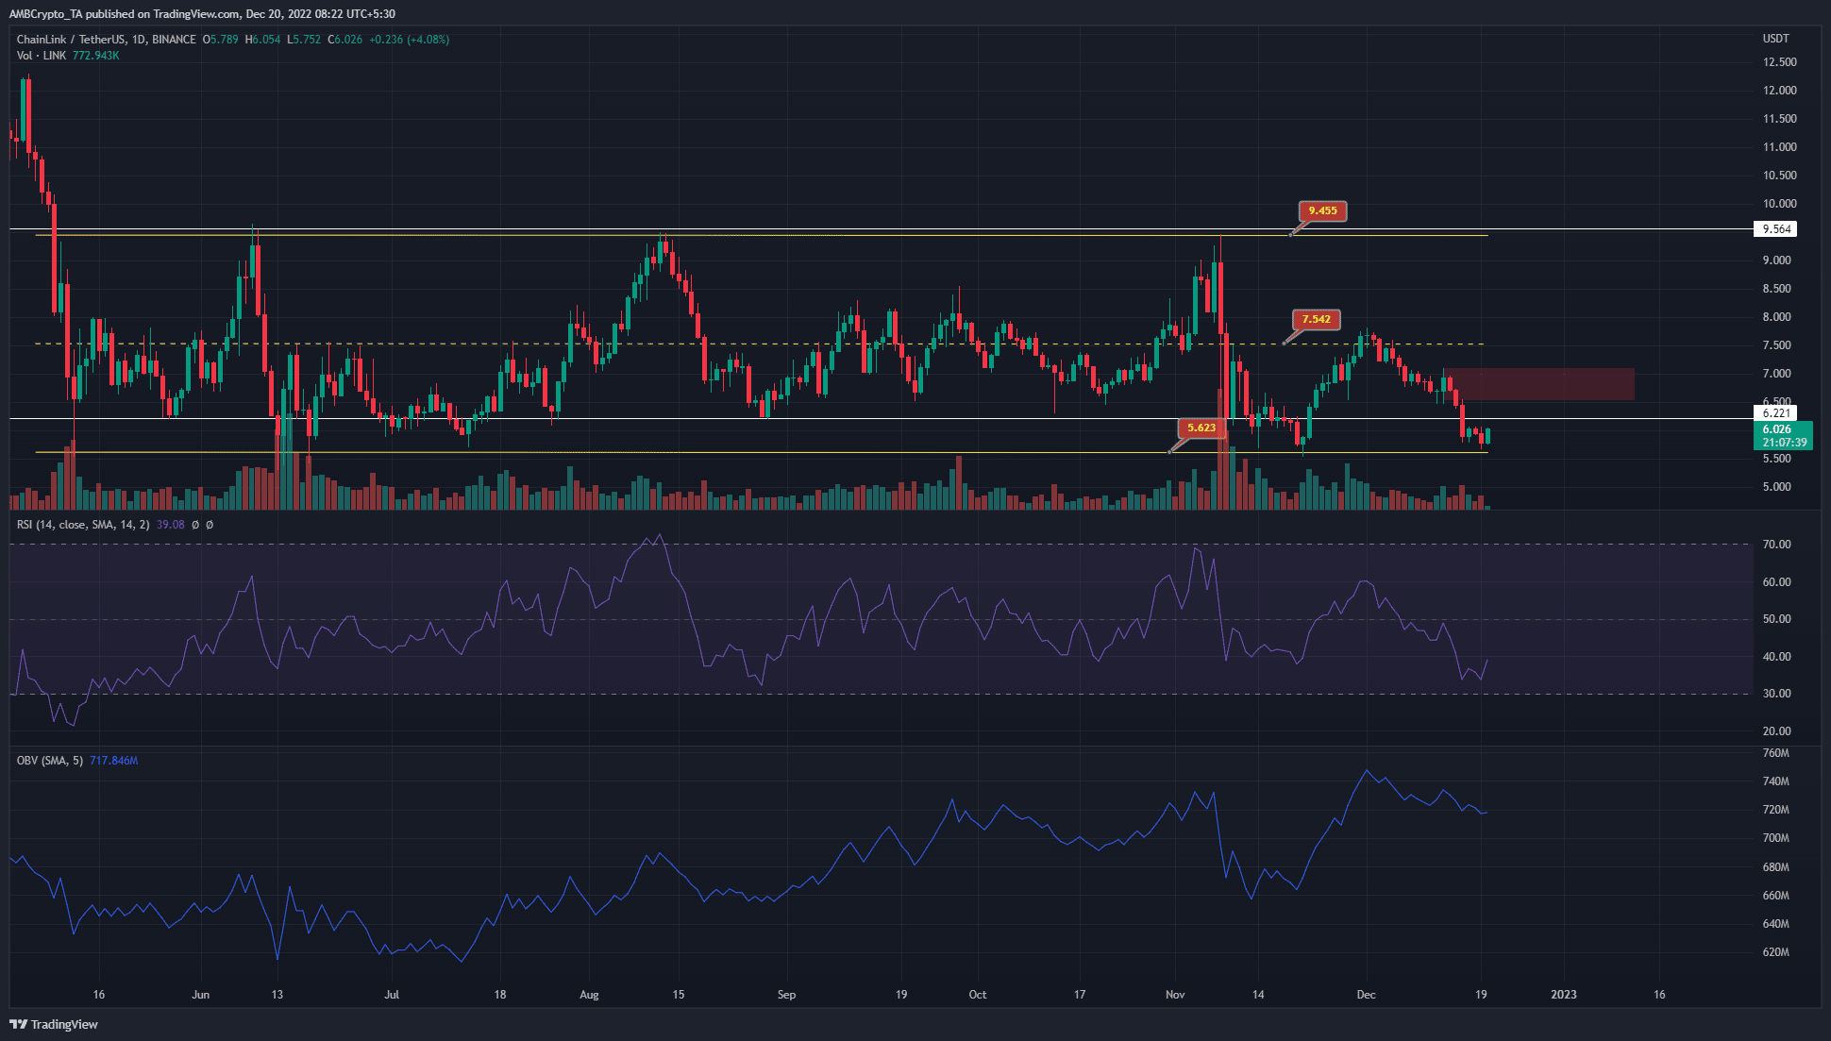
Task: Select the 7.542 red price callout
Action: pos(1316,319)
